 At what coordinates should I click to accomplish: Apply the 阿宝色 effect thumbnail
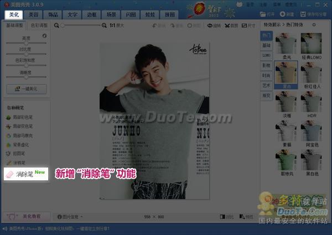coord(311,132)
